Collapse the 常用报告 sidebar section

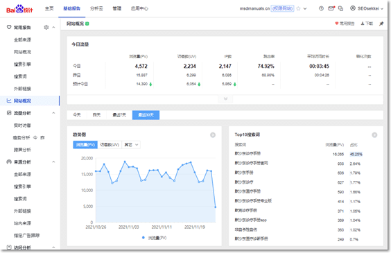53,28
